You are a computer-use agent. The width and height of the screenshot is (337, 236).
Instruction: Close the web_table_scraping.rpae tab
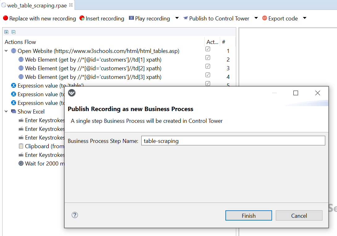click(x=71, y=5)
